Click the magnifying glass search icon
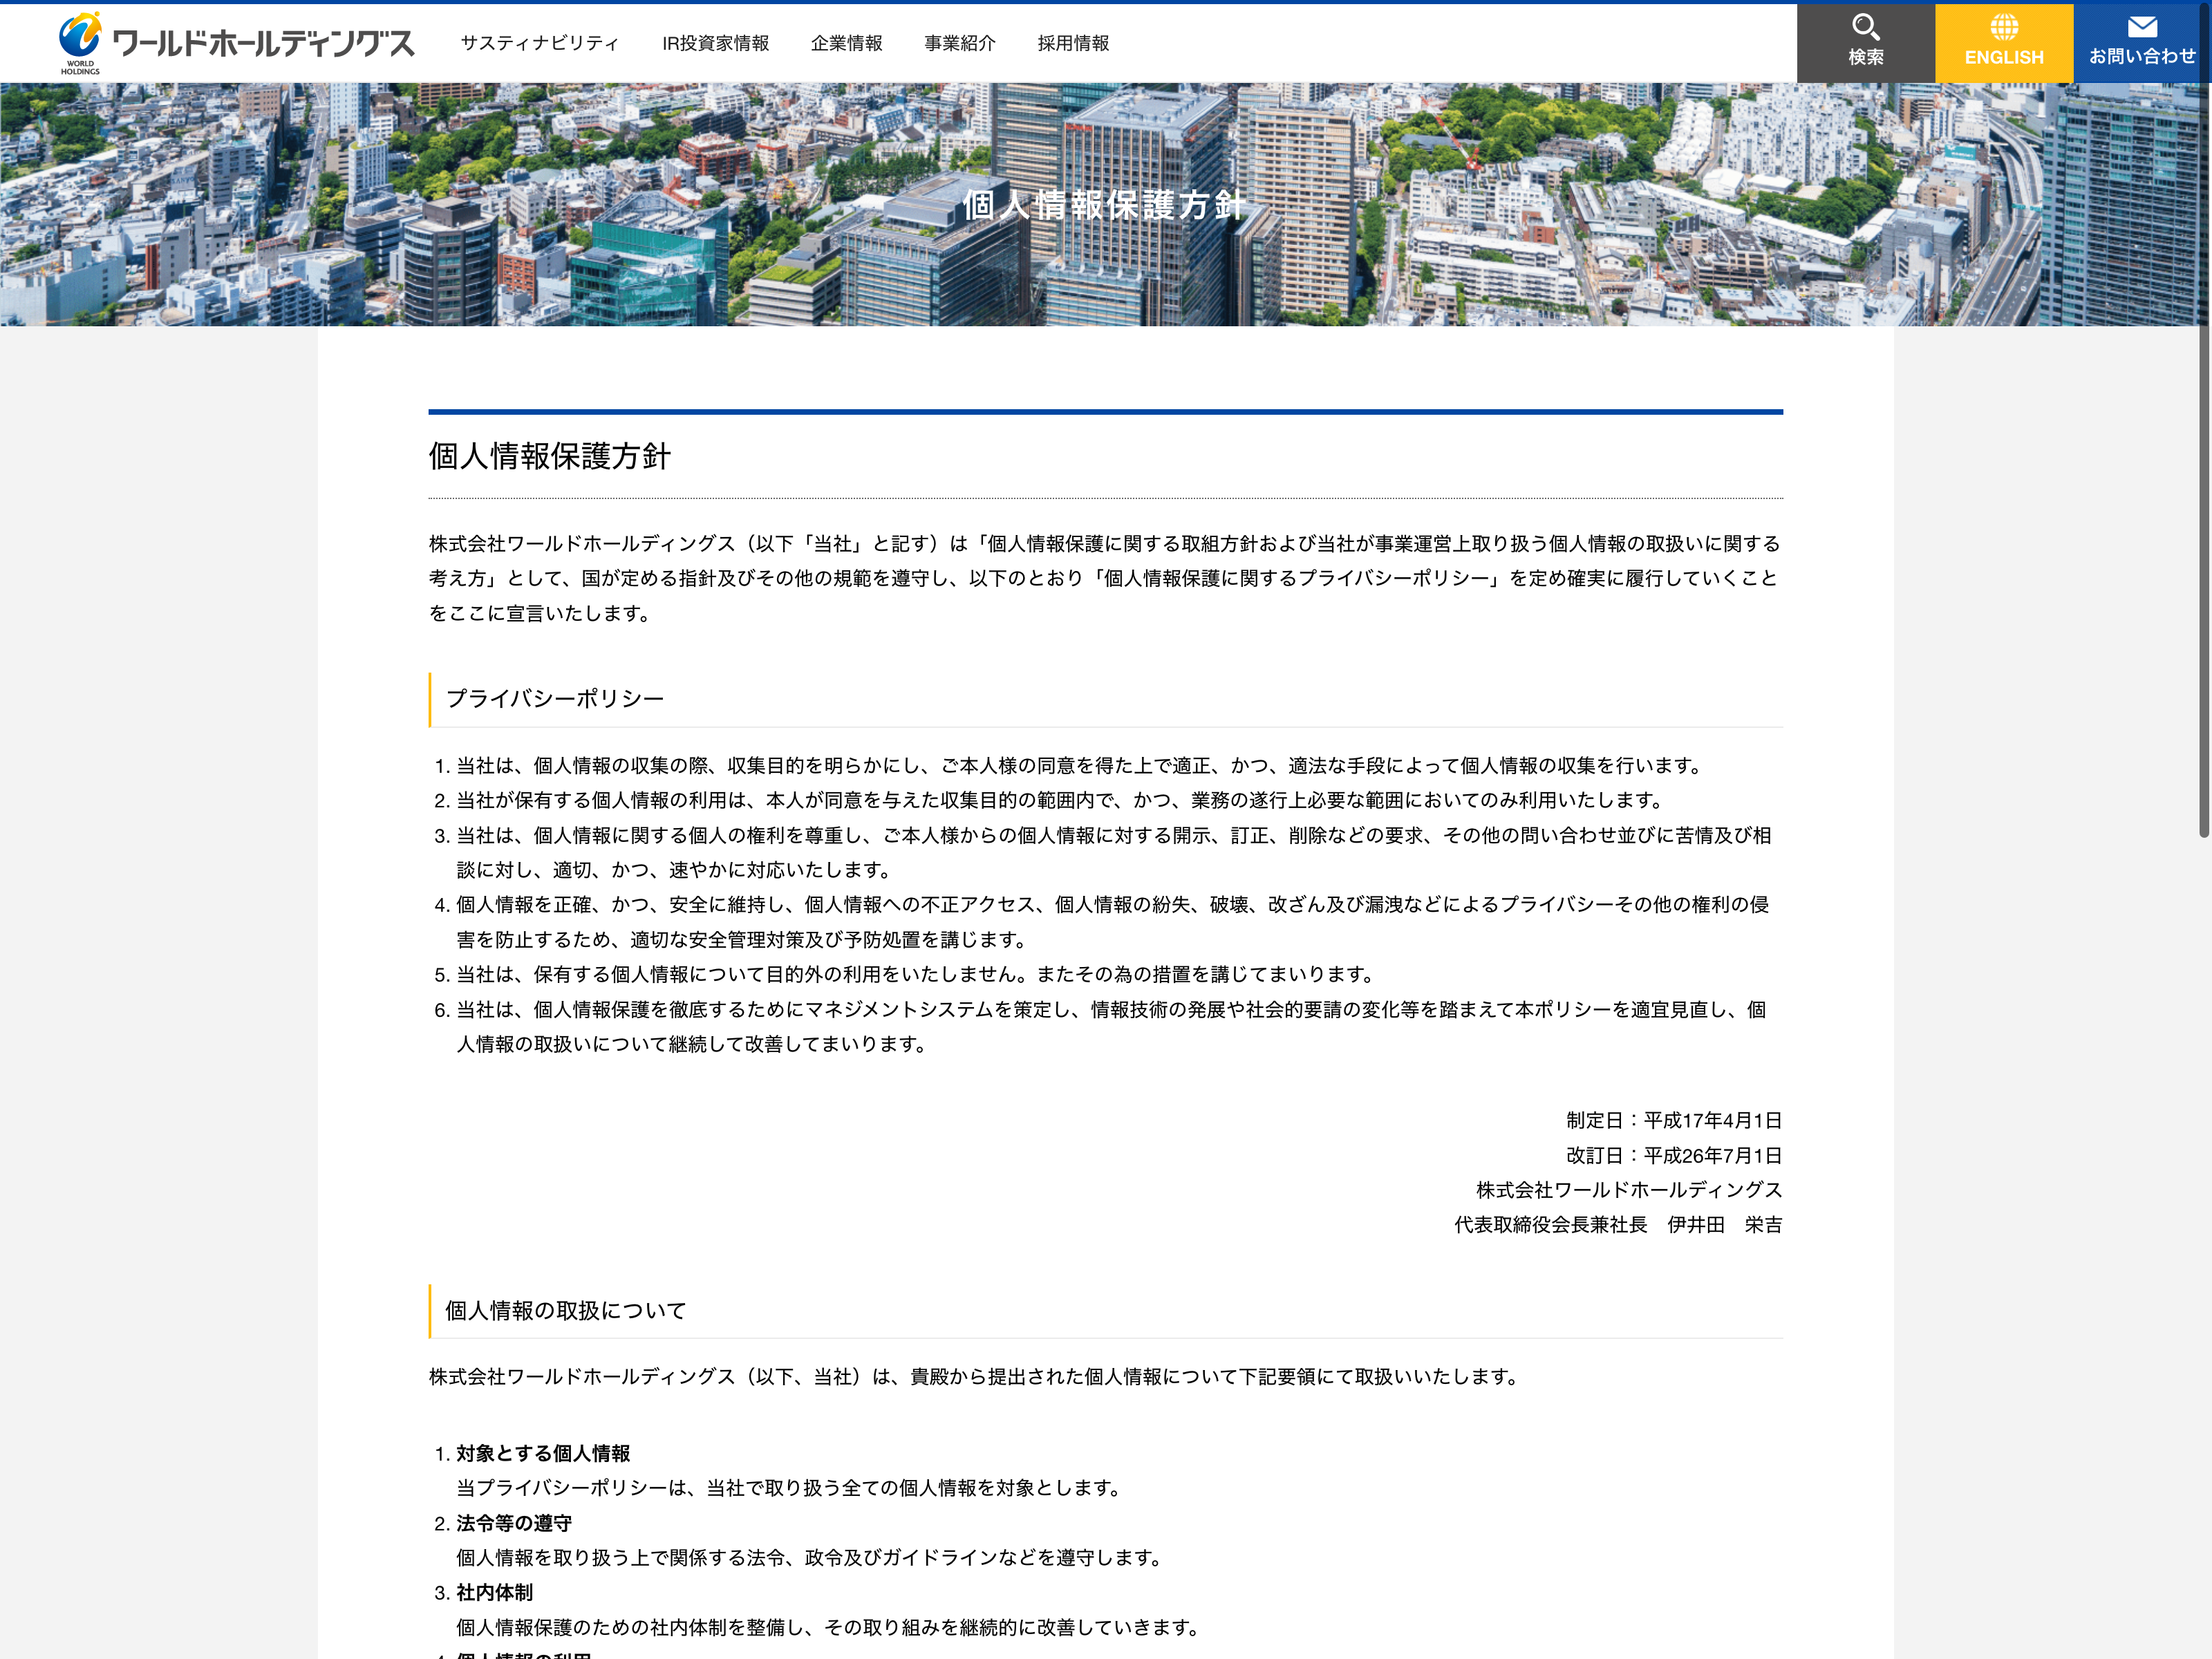The height and width of the screenshot is (1659, 2212). 1865,27
